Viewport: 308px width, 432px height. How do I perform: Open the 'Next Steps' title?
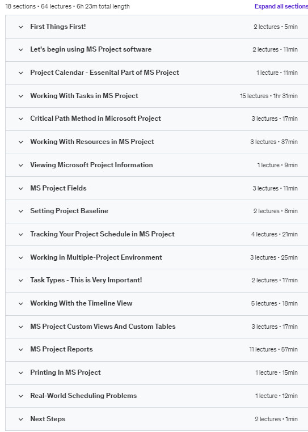pyautogui.click(x=48, y=419)
